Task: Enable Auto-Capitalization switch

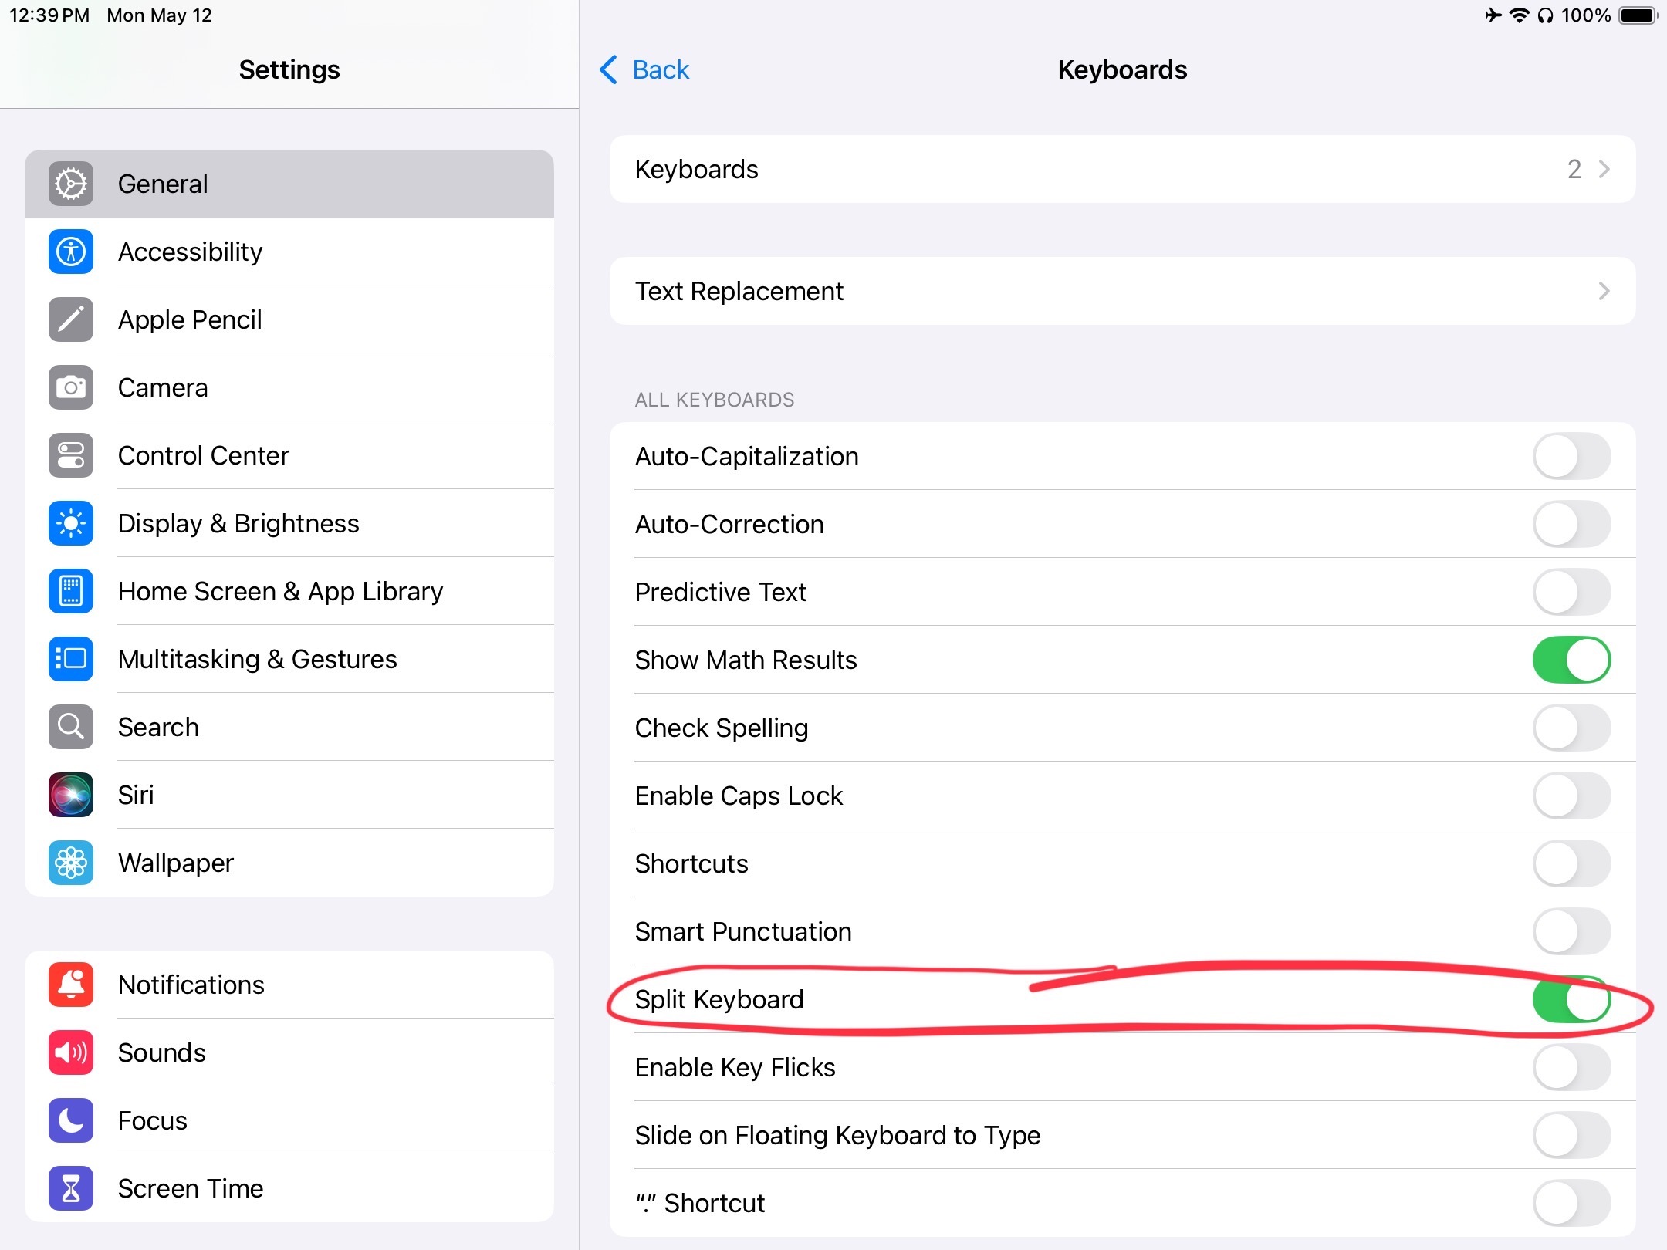Action: coord(1571,456)
